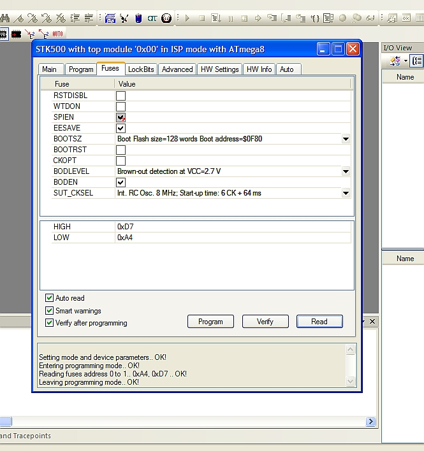
Task: Uncheck the BODEN fuse checkbox
Action: (x=121, y=182)
